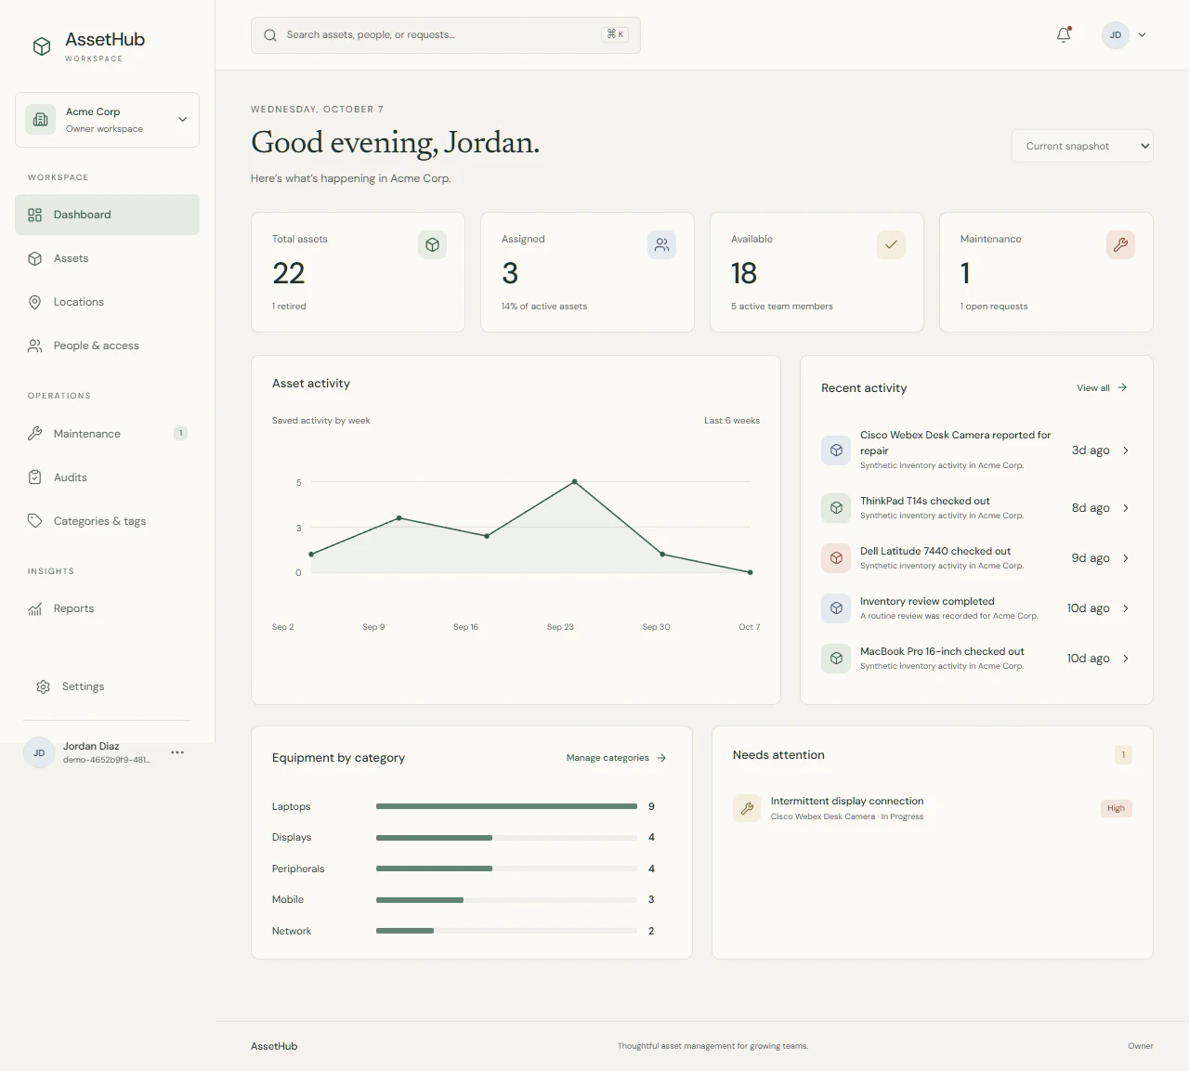Expand the Acme Corp workspace switcher
The image size is (1189, 1071).
[x=107, y=120]
